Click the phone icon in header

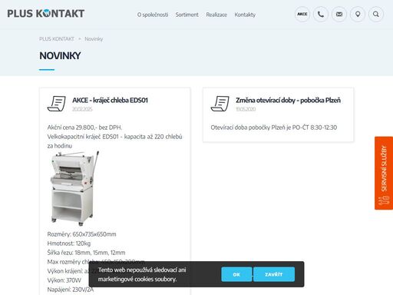pyautogui.click(x=321, y=14)
